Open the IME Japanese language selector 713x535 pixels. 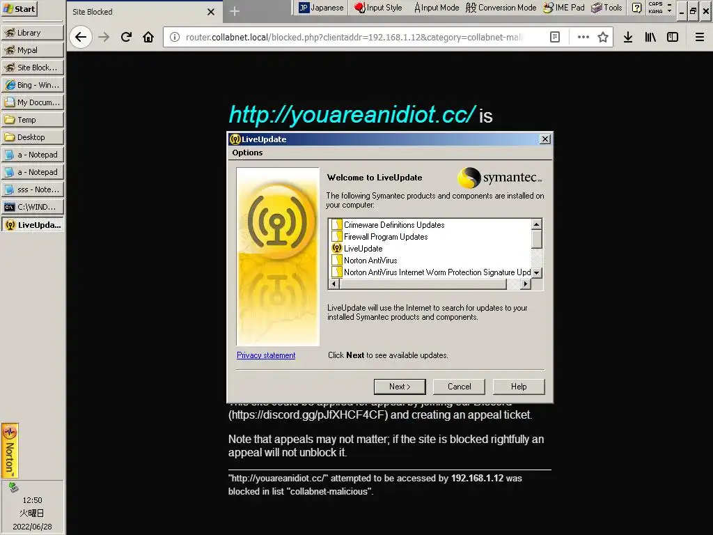pyautogui.click(x=321, y=8)
